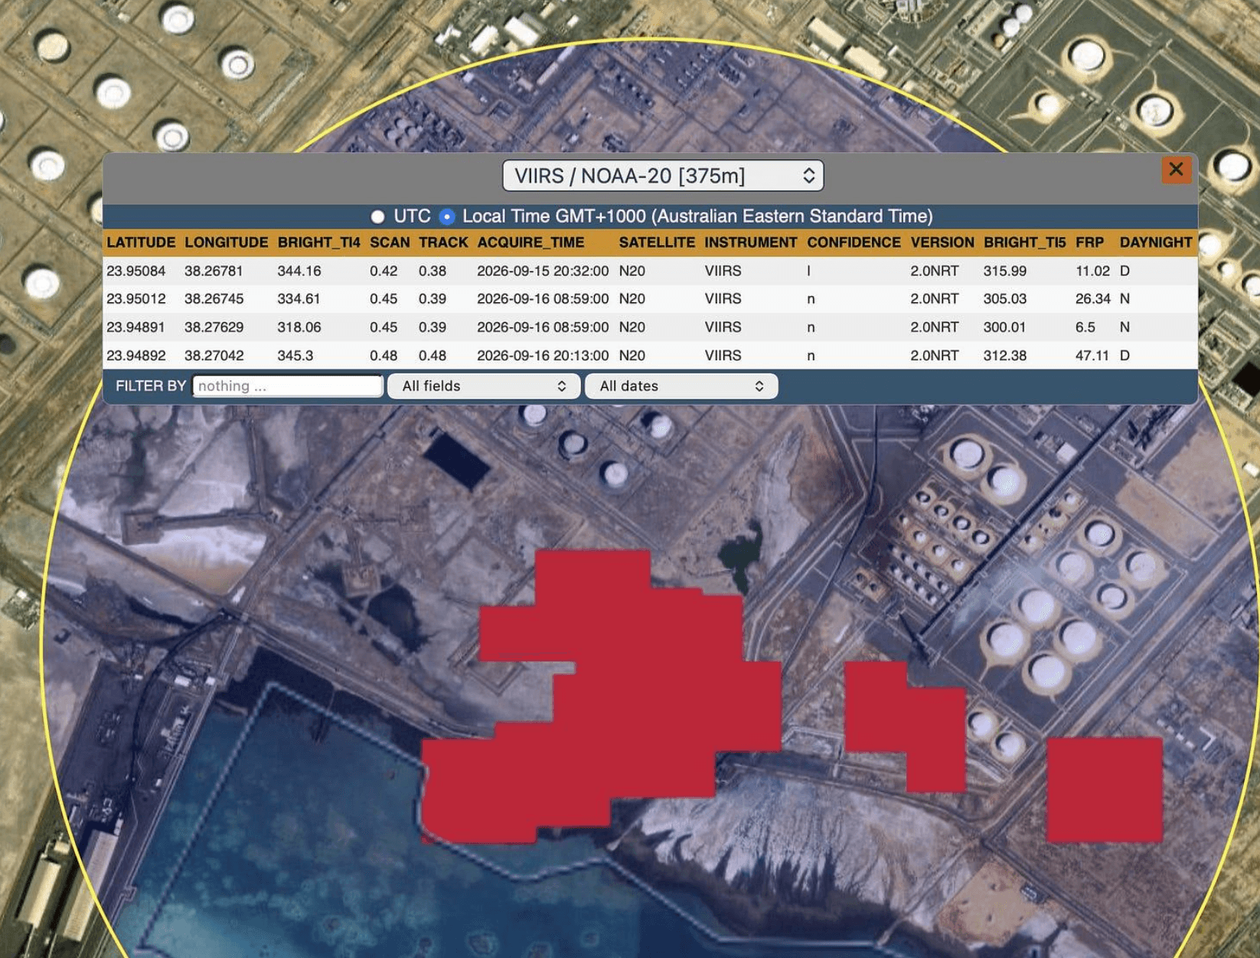Sort by the FRP column header

(1089, 243)
